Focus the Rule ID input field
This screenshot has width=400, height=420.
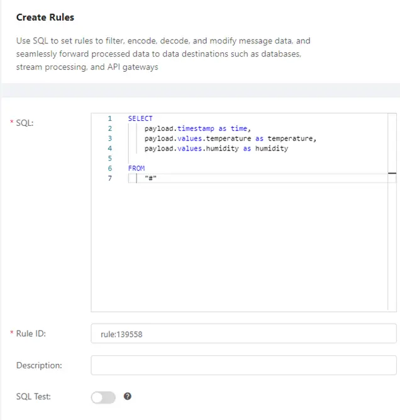point(243,334)
